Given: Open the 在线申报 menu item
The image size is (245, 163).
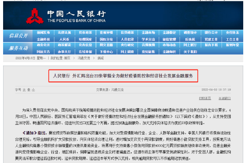Looking at the screenshot, I should tap(85, 52).
